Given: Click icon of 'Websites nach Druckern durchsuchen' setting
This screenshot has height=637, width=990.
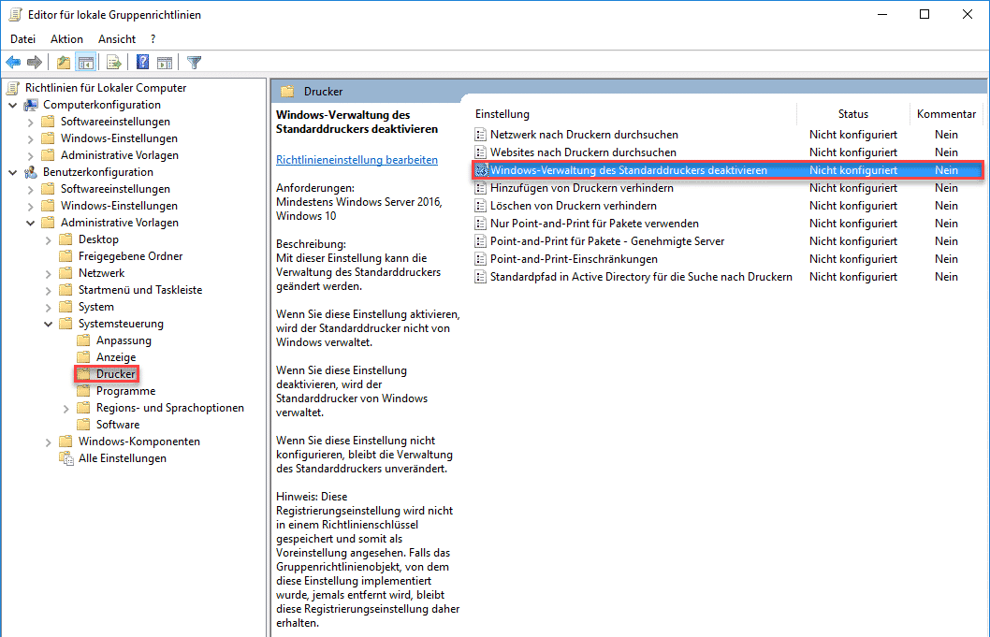Looking at the screenshot, I should click(x=480, y=152).
